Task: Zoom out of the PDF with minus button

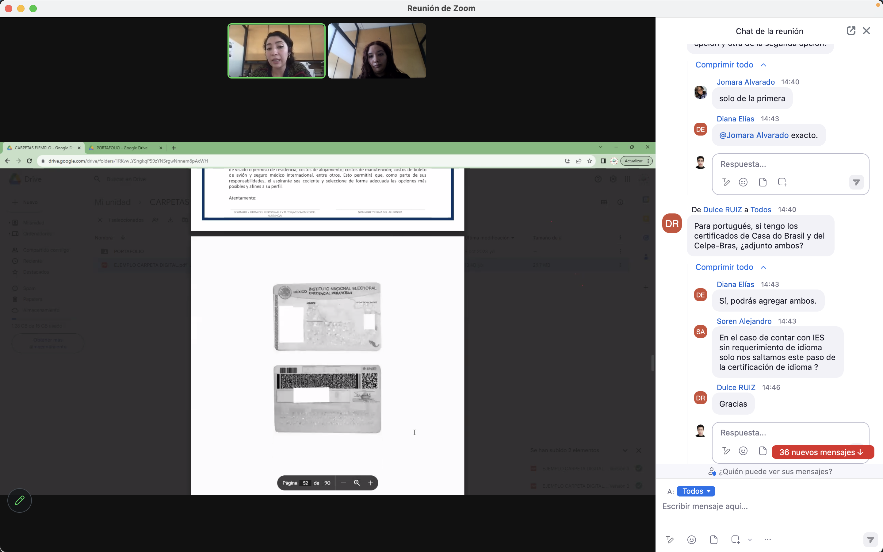Action: [343, 483]
